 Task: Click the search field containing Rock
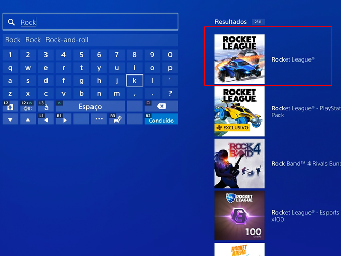click(x=90, y=22)
